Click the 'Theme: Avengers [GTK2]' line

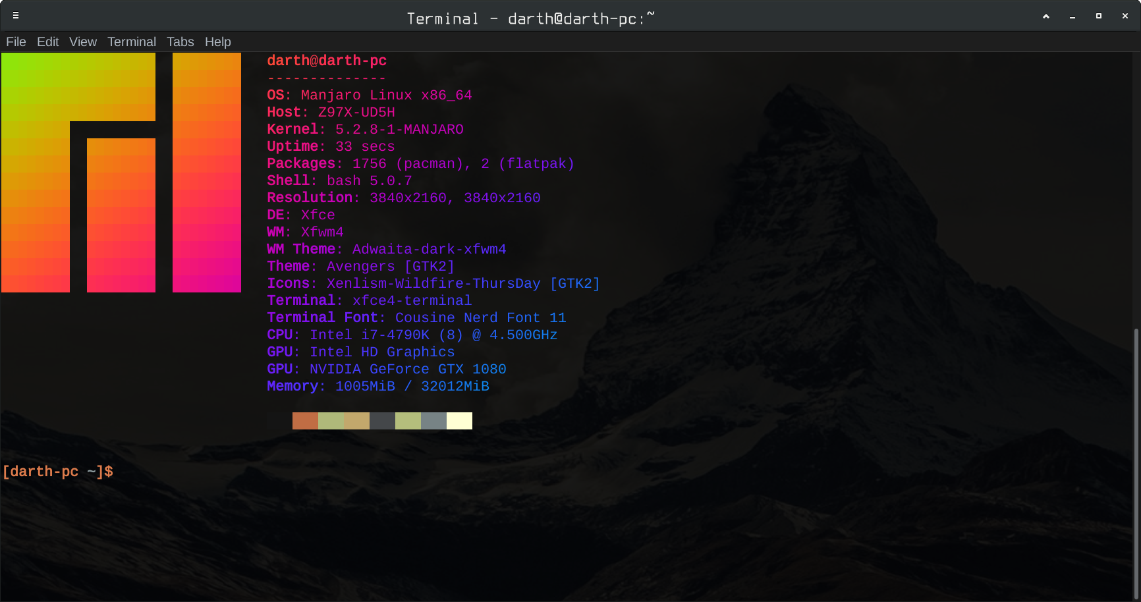(361, 266)
